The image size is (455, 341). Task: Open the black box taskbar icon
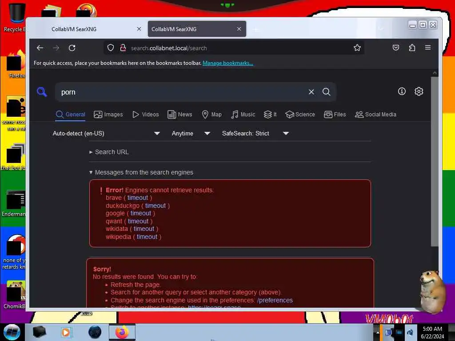(39, 332)
